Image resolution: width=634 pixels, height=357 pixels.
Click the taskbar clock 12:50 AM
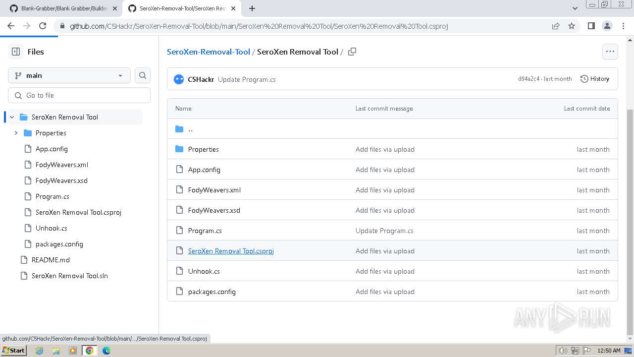point(609,351)
